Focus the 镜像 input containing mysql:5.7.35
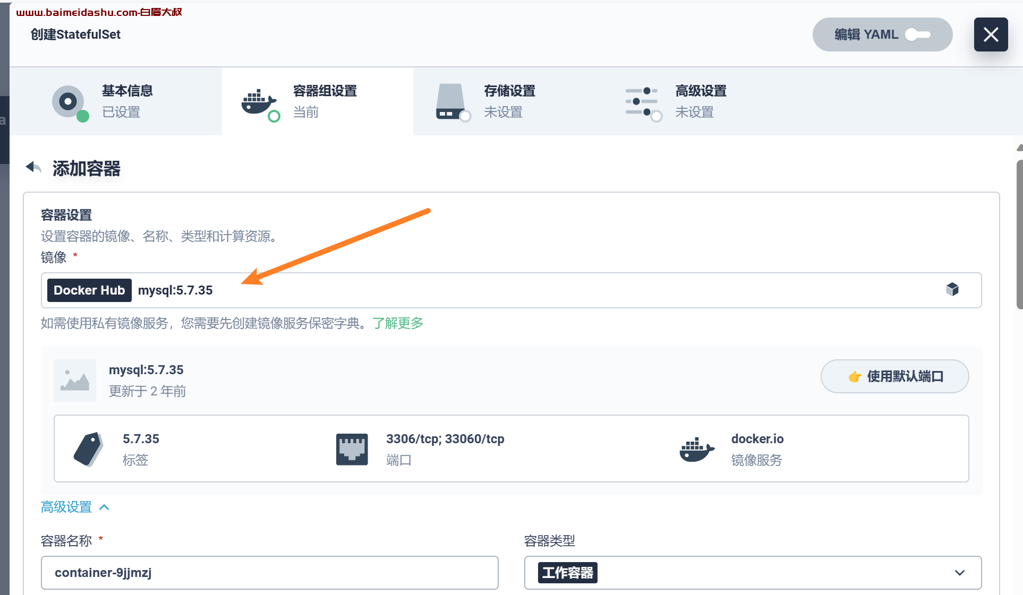 coord(511,290)
